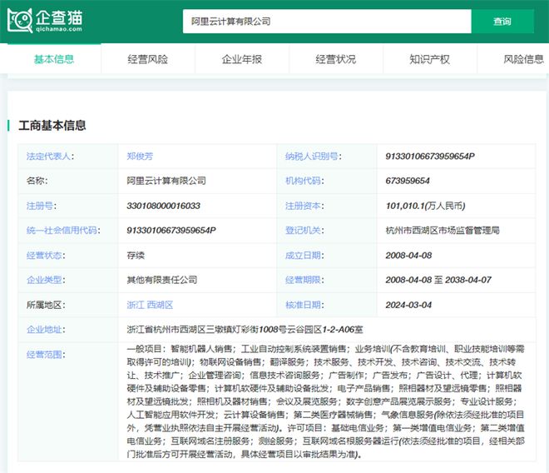Click the 登记机关 label

[304, 230]
